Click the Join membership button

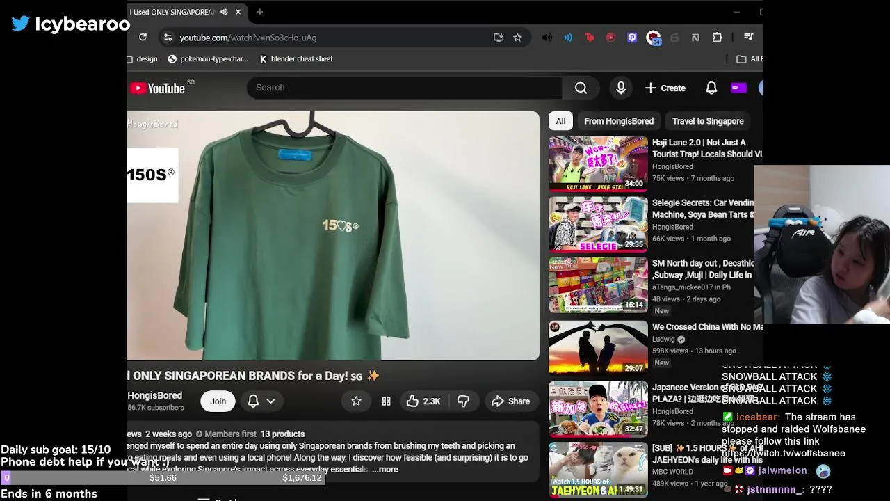(x=218, y=401)
